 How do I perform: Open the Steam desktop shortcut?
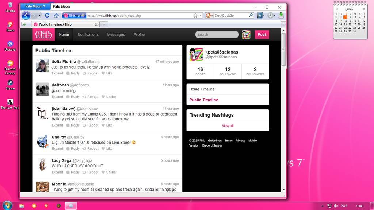pyautogui.click(x=10, y=85)
